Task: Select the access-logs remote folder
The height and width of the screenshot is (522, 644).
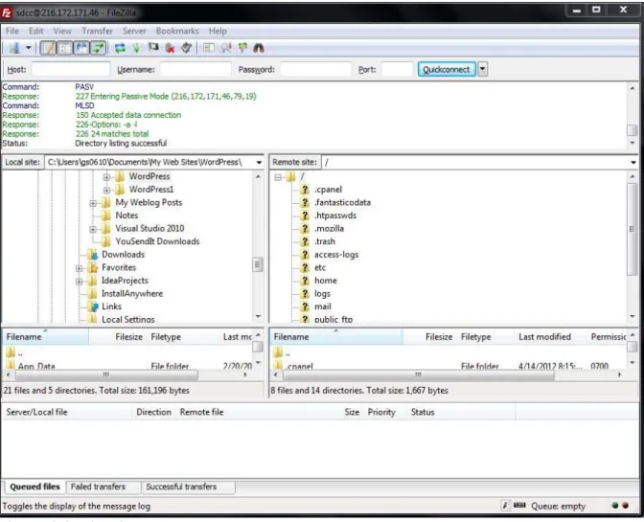Action: point(336,255)
